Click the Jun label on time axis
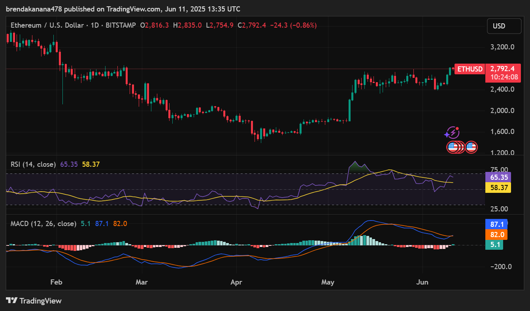 click(x=422, y=282)
